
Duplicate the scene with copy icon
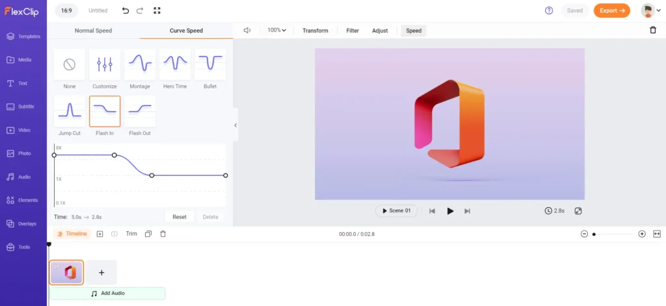point(148,234)
